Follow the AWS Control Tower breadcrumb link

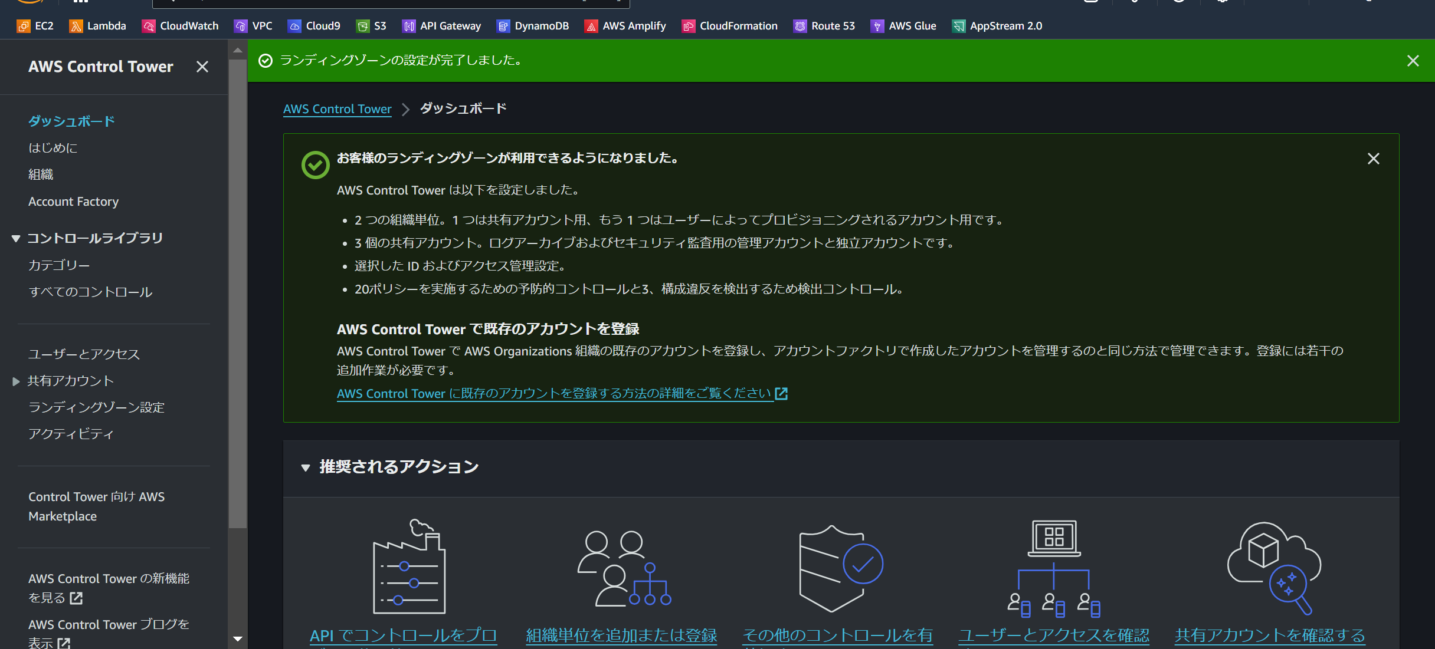(337, 108)
